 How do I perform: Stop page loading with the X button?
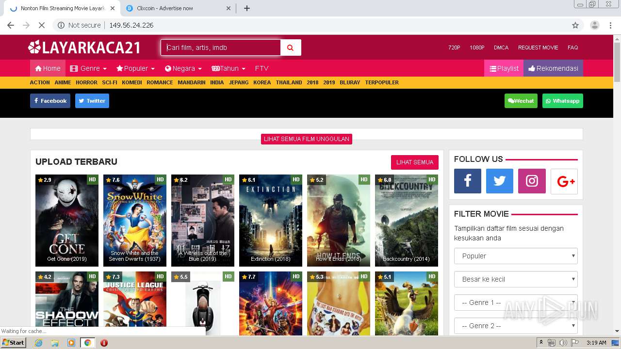pos(42,25)
